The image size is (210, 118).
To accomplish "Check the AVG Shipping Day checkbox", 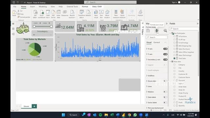I will (174, 46).
